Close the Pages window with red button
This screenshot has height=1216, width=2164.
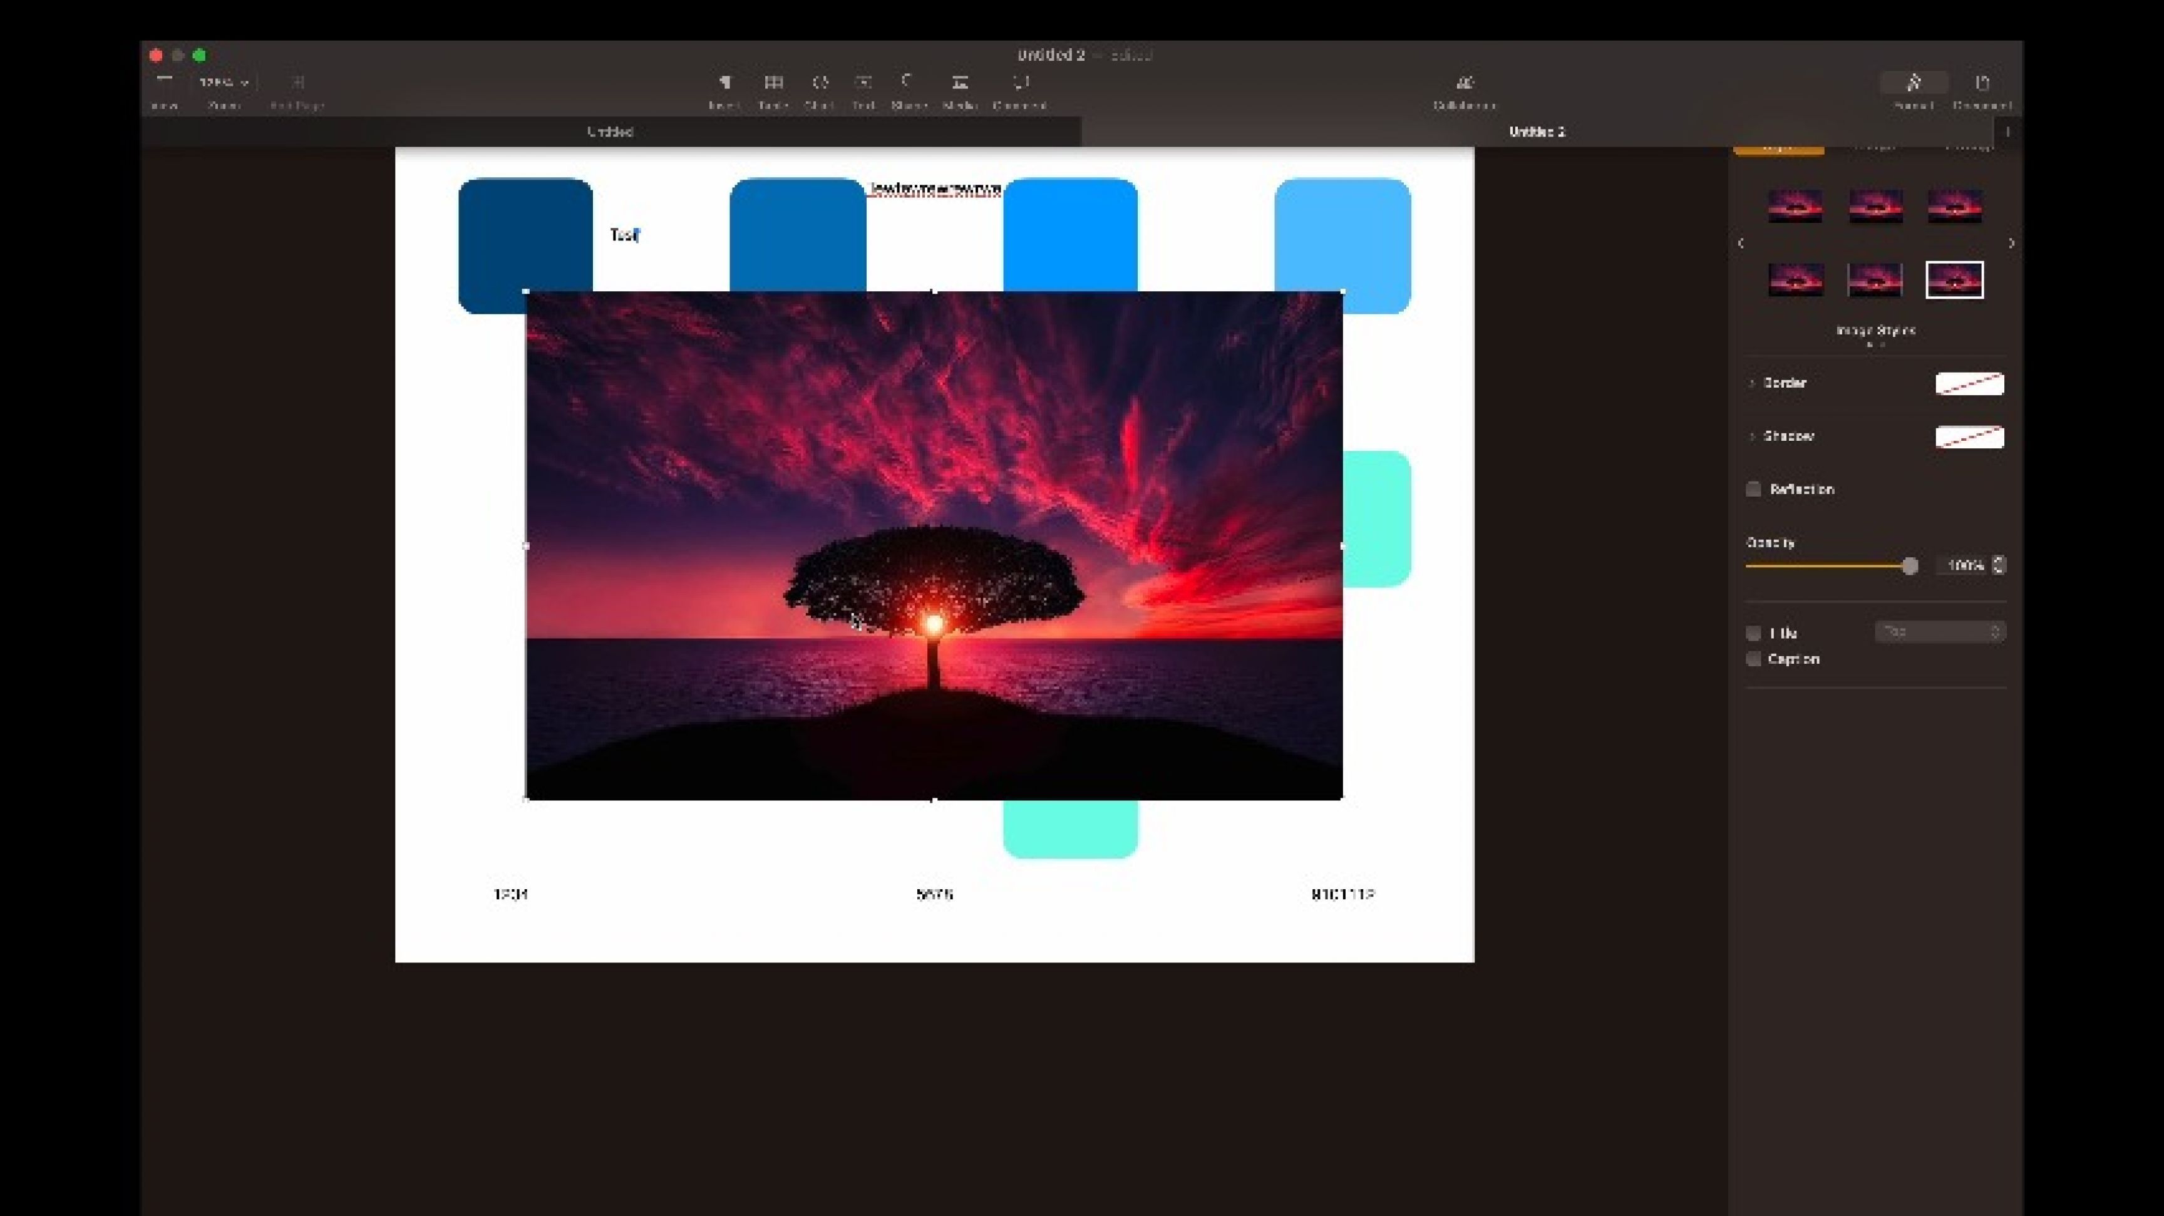157,56
